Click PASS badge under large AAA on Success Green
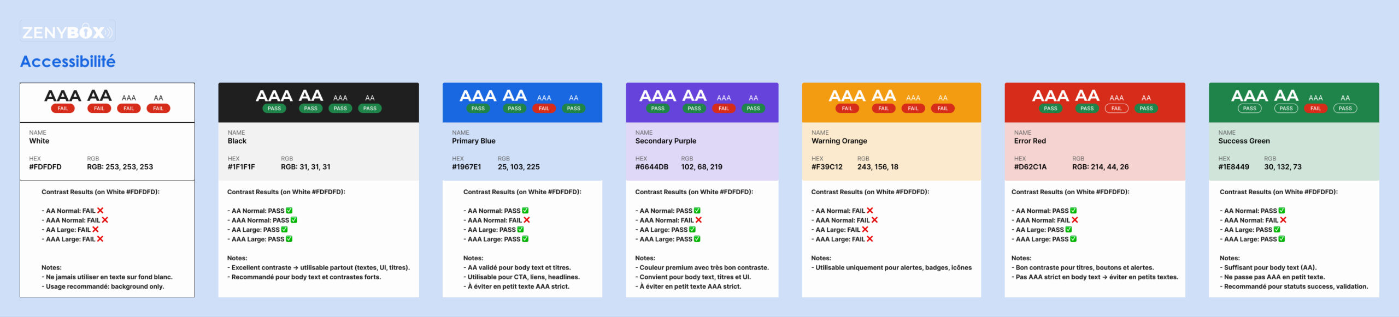This screenshot has height=317, width=1399. 1249,109
